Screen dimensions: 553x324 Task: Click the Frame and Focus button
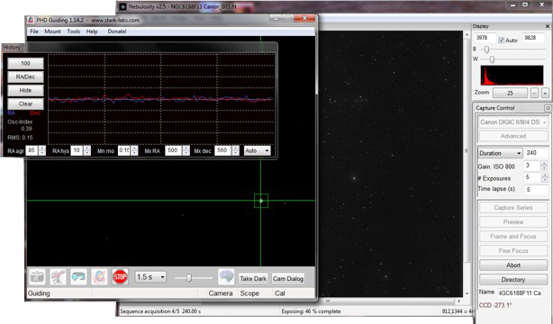point(513,237)
